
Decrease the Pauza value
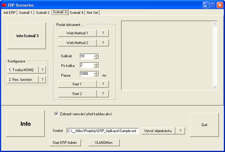click(96, 75)
